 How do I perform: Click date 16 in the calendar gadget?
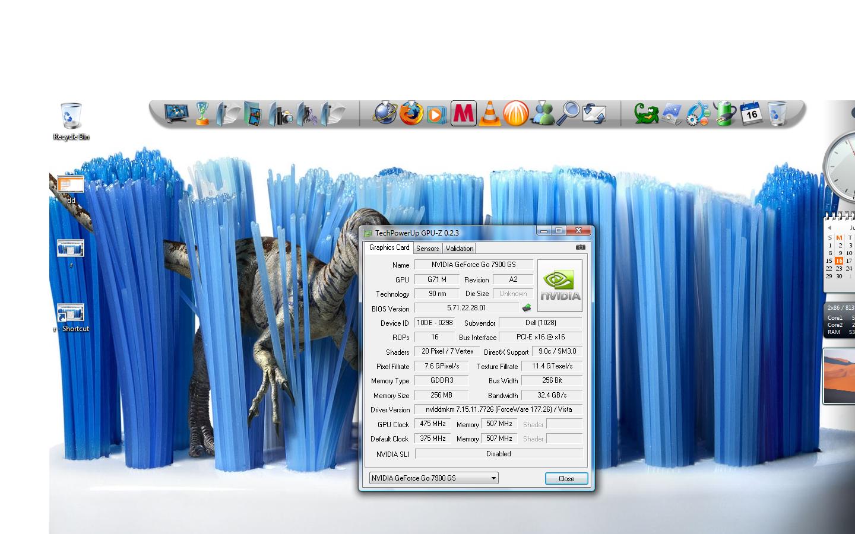point(838,260)
